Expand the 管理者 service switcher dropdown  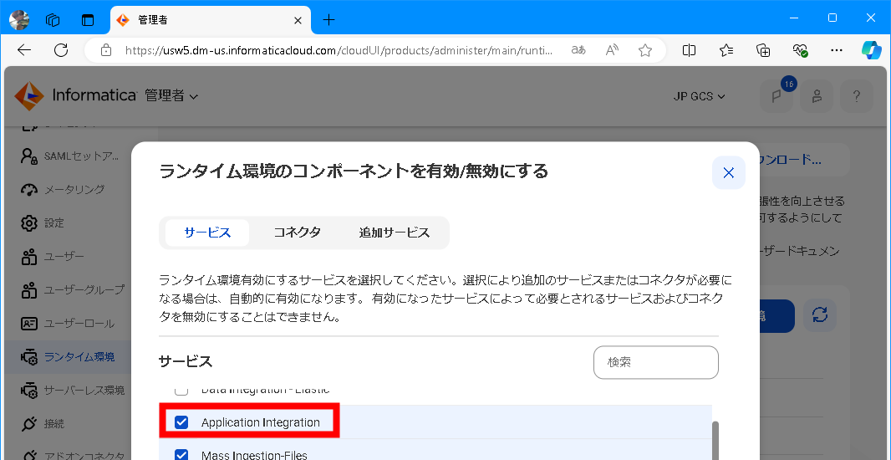click(171, 95)
